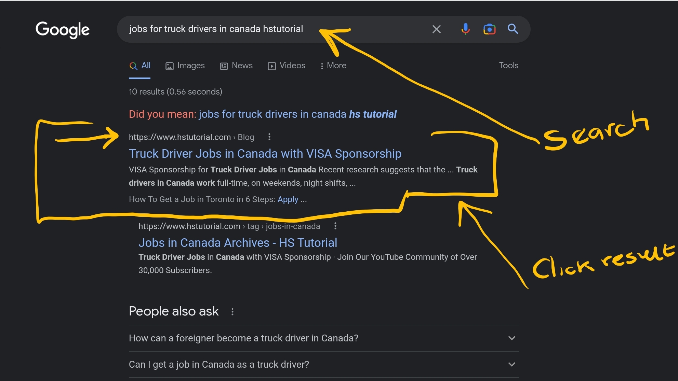678x381 pixels.
Task: Click the magnifying glass to search
Action: pos(513,29)
